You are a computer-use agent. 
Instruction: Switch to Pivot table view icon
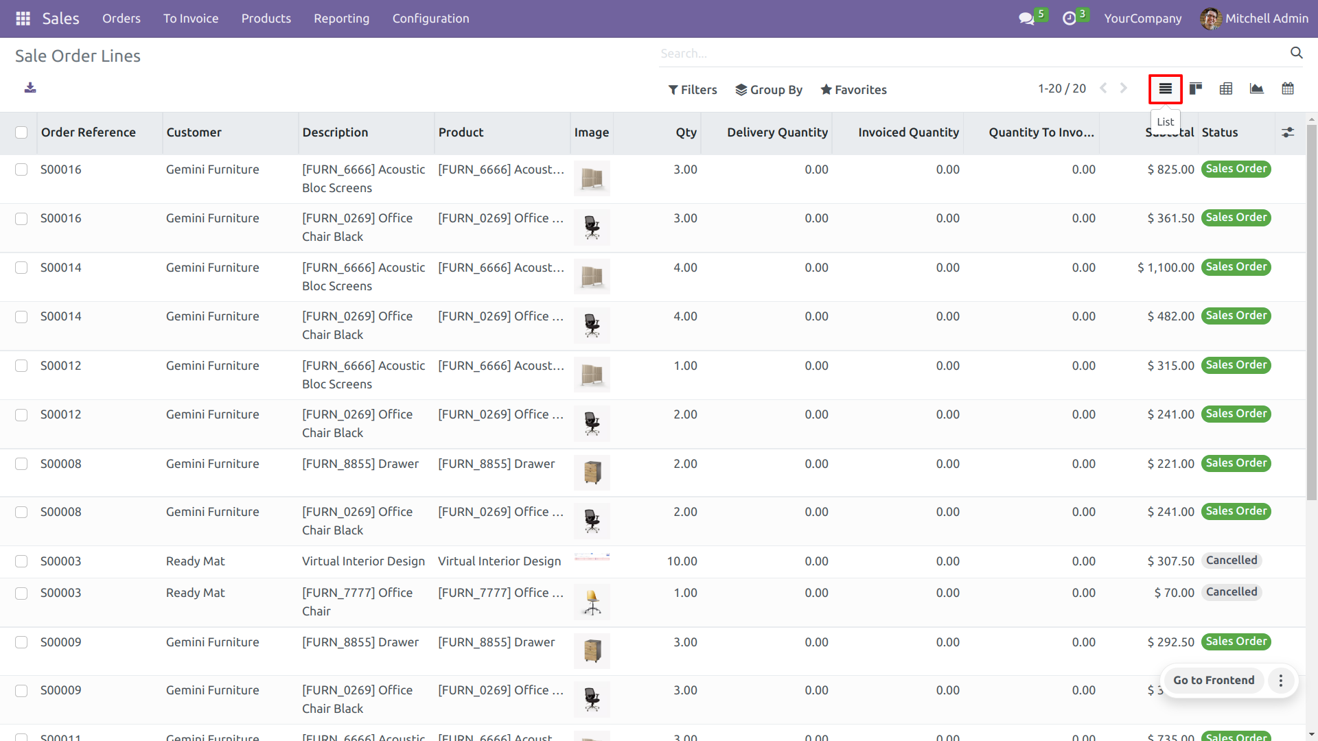coord(1226,89)
